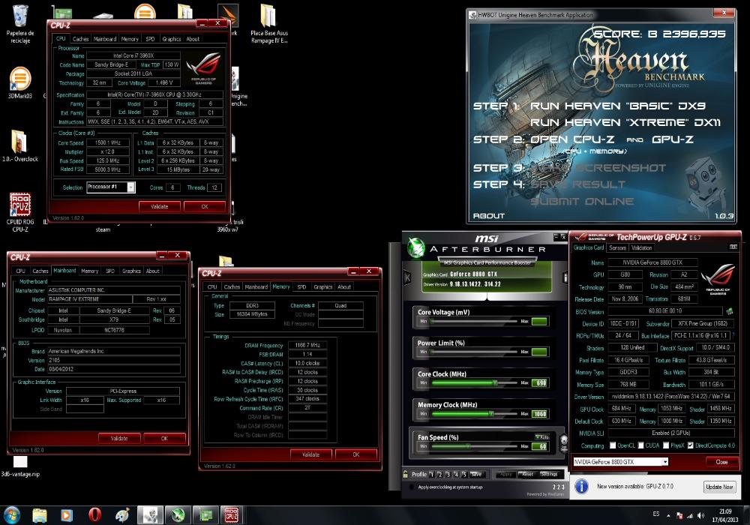Open SPD tab in the Memory CPU-Z window
Screen dimensions: 750x525
(301, 287)
